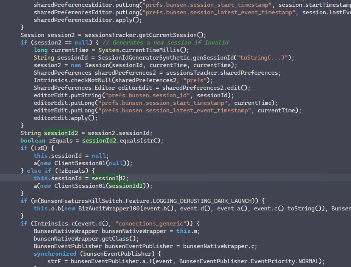The image size is (351, 267).
Task: Click "long currentTime" declaration
Action: [x=61, y=50]
